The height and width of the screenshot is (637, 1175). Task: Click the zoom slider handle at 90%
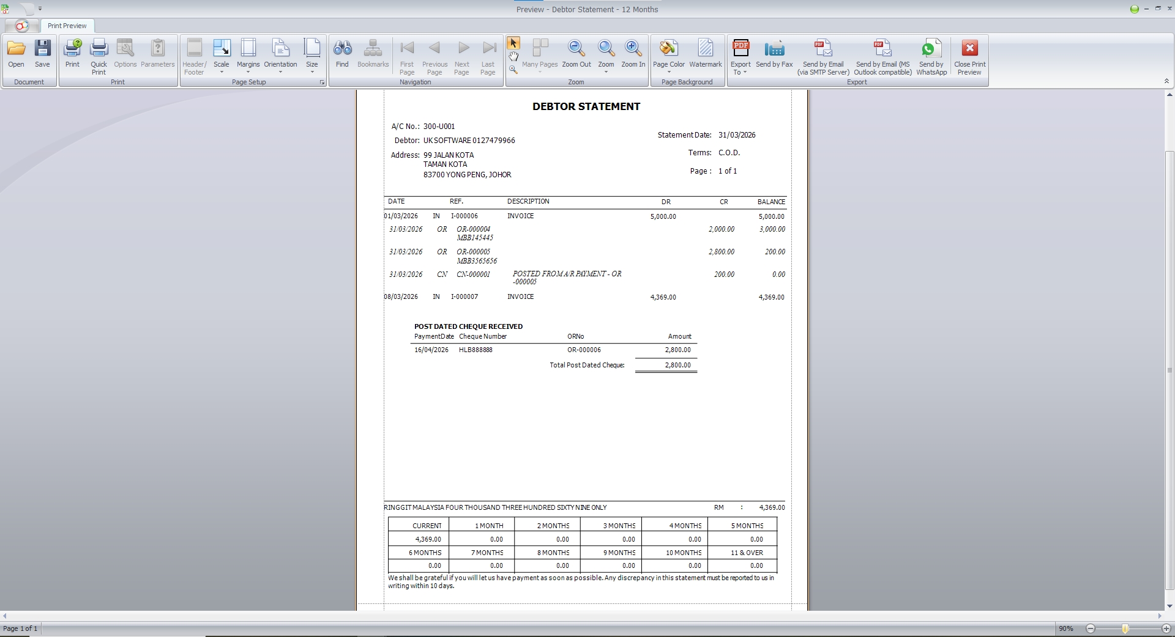click(x=1125, y=628)
